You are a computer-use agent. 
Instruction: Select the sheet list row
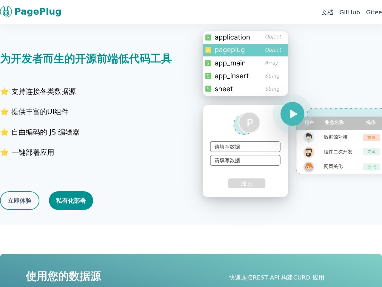245,89
